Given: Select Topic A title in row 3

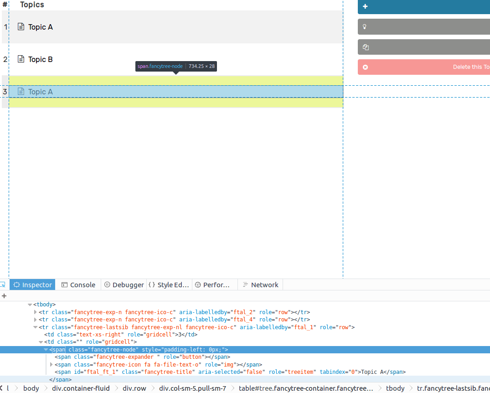Looking at the screenshot, I should click(40, 92).
